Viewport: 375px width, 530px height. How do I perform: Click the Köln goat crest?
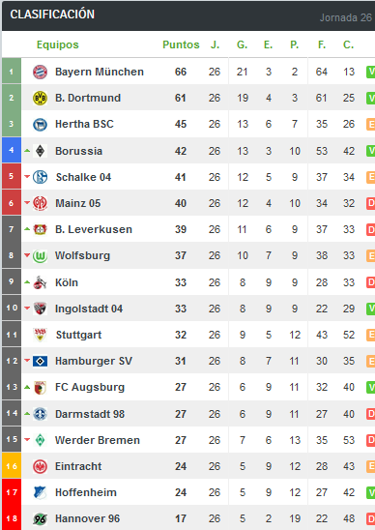(x=40, y=282)
